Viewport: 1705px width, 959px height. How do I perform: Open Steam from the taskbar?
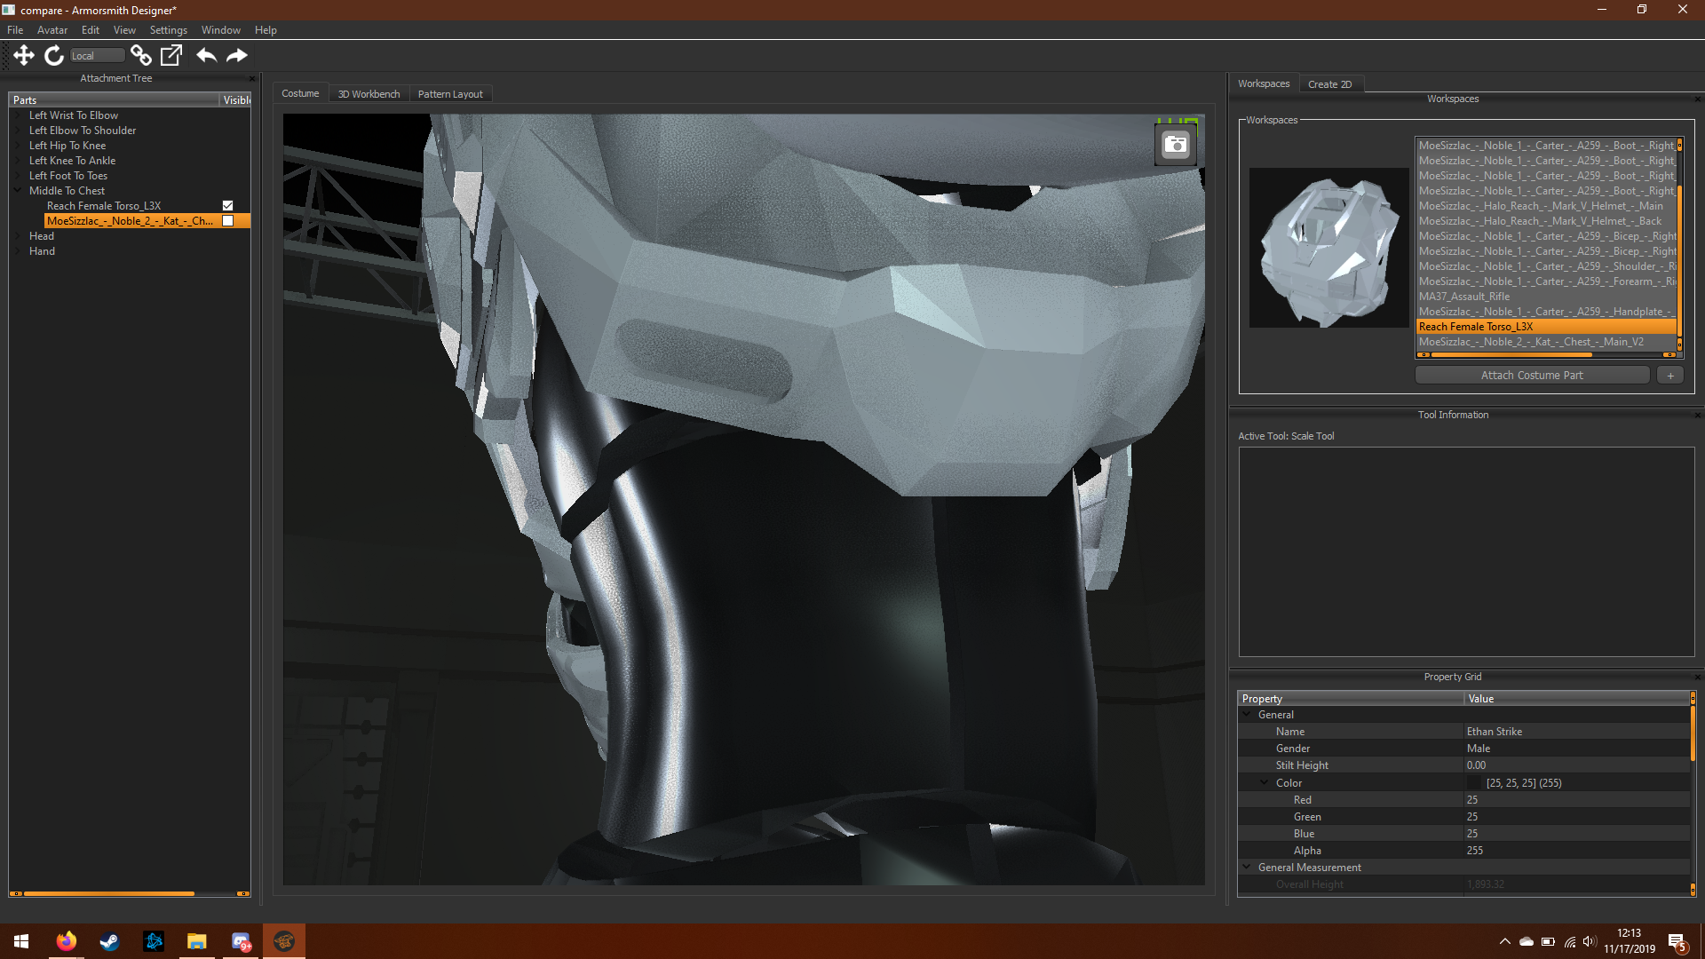tap(109, 941)
